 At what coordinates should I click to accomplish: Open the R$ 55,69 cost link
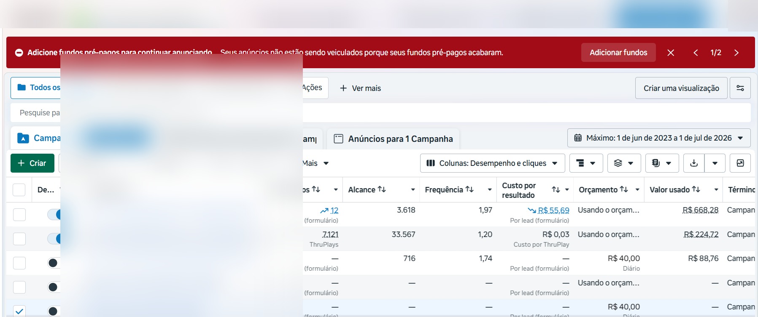tap(553, 210)
